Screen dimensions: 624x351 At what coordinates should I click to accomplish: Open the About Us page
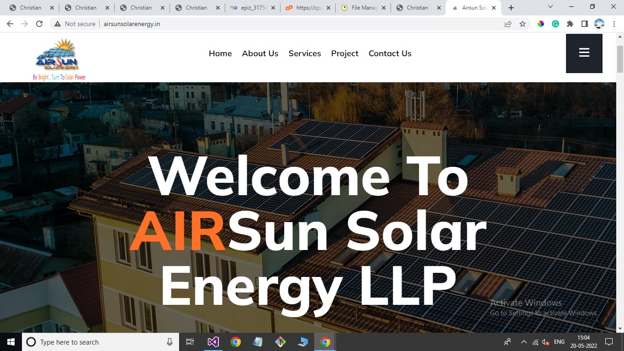point(260,53)
